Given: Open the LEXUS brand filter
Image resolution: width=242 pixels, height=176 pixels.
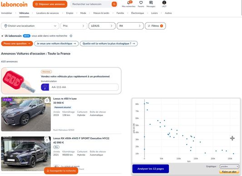Looking at the screenshot, I should click(102, 26).
